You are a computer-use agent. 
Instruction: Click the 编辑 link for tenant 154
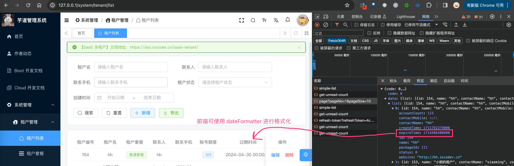click(275, 155)
